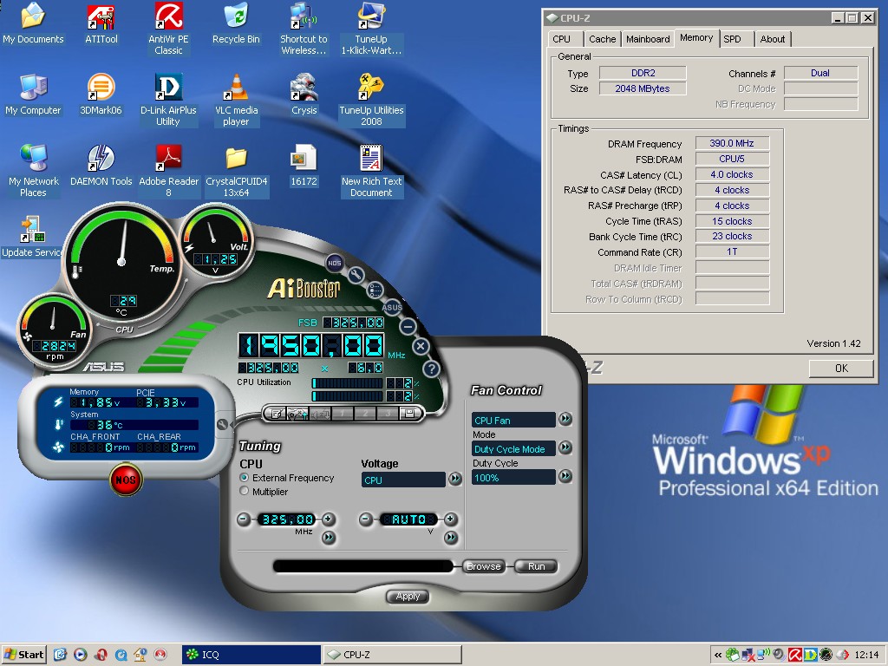Expand the Voltage CPU selector arrow
The height and width of the screenshot is (666, 888).
click(455, 479)
